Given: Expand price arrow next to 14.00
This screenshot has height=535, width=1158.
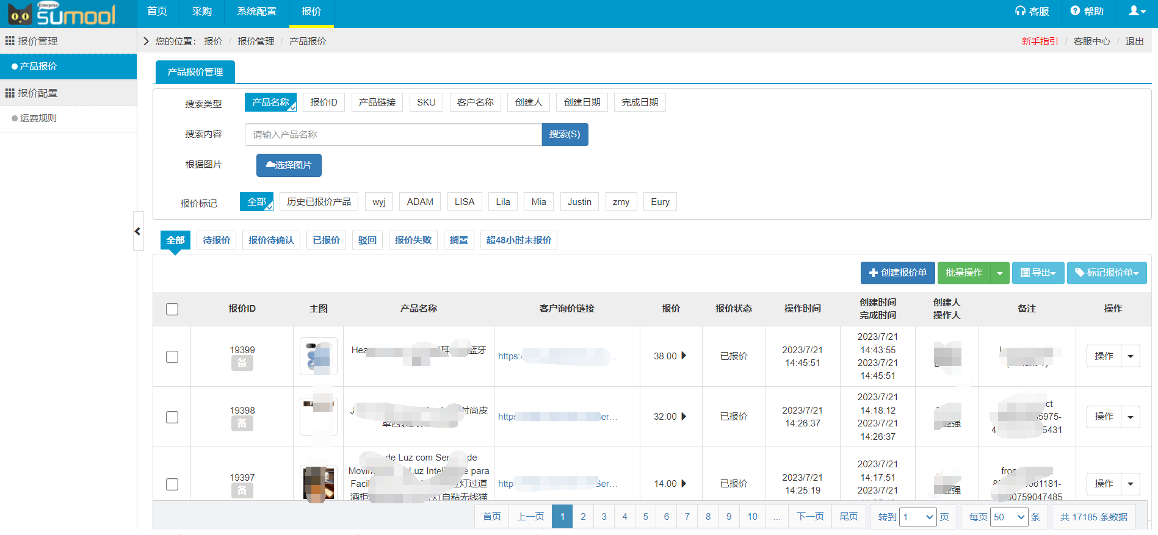Looking at the screenshot, I should [684, 483].
